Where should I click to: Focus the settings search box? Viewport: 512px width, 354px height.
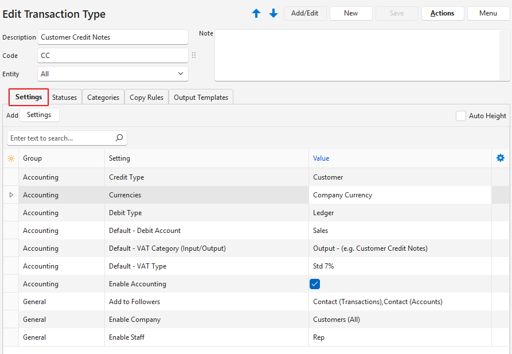[x=60, y=138]
